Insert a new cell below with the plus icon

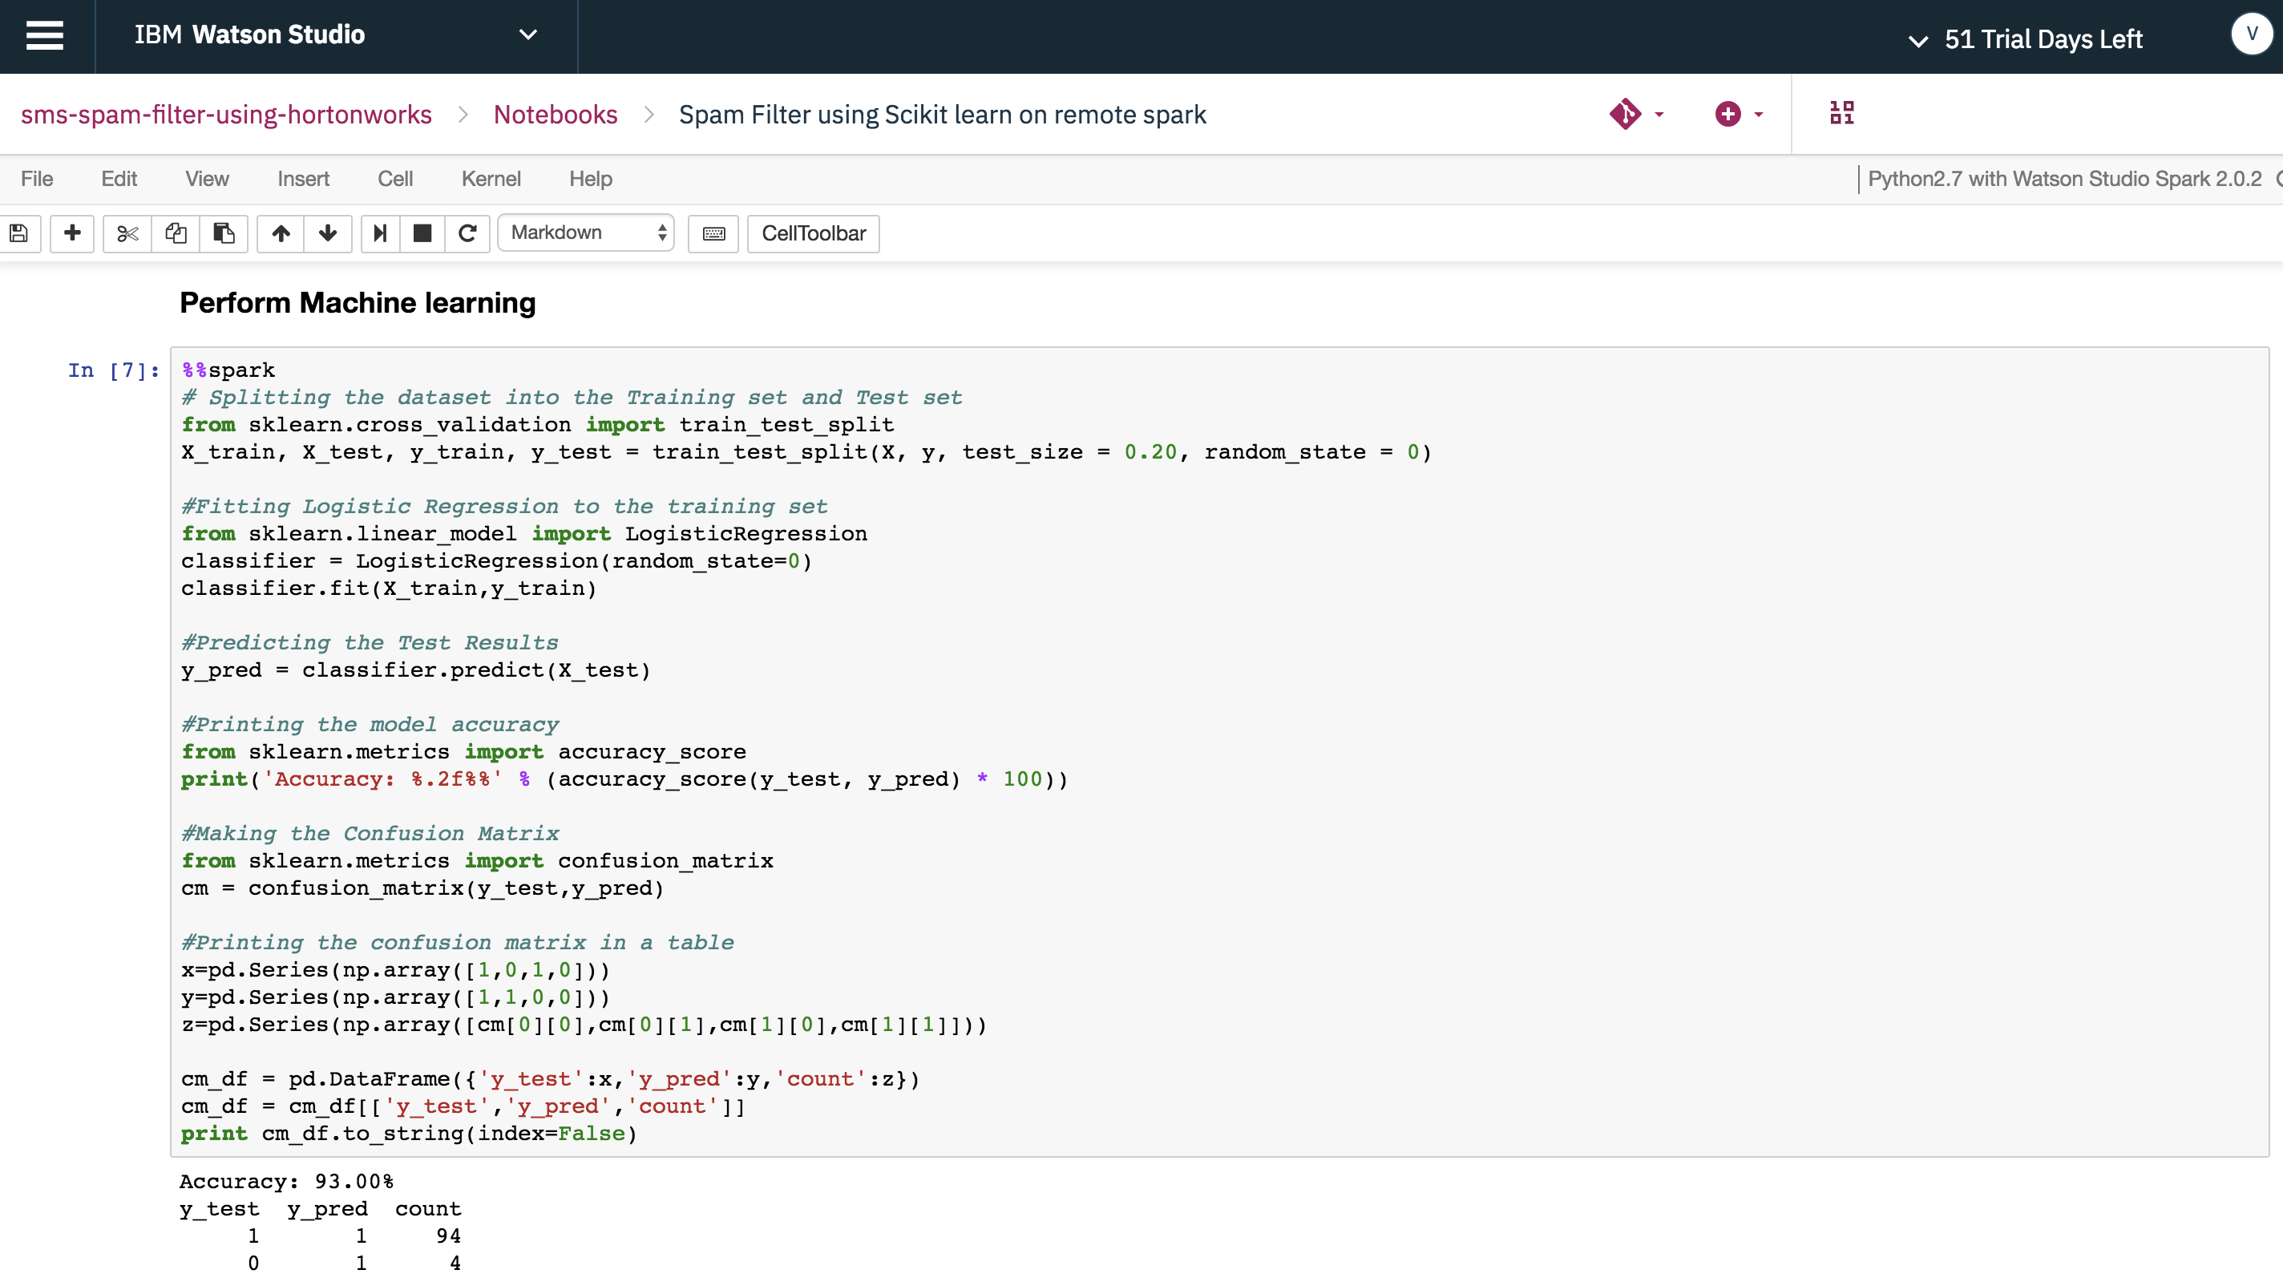[73, 233]
